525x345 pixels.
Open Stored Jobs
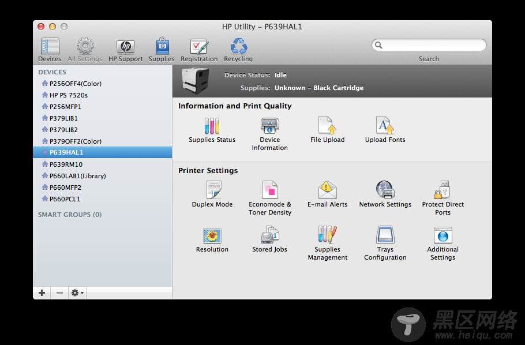pyautogui.click(x=270, y=240)
